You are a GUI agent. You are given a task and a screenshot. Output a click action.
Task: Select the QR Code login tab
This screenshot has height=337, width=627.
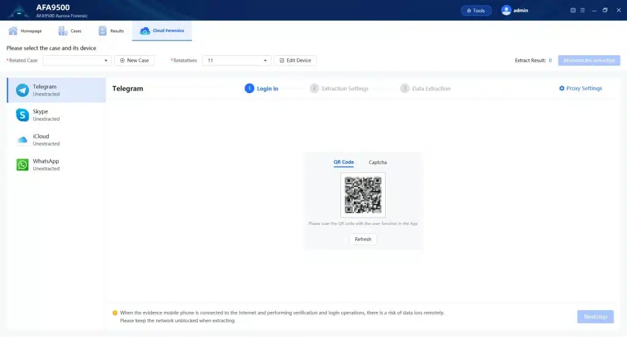click(344, 162)
